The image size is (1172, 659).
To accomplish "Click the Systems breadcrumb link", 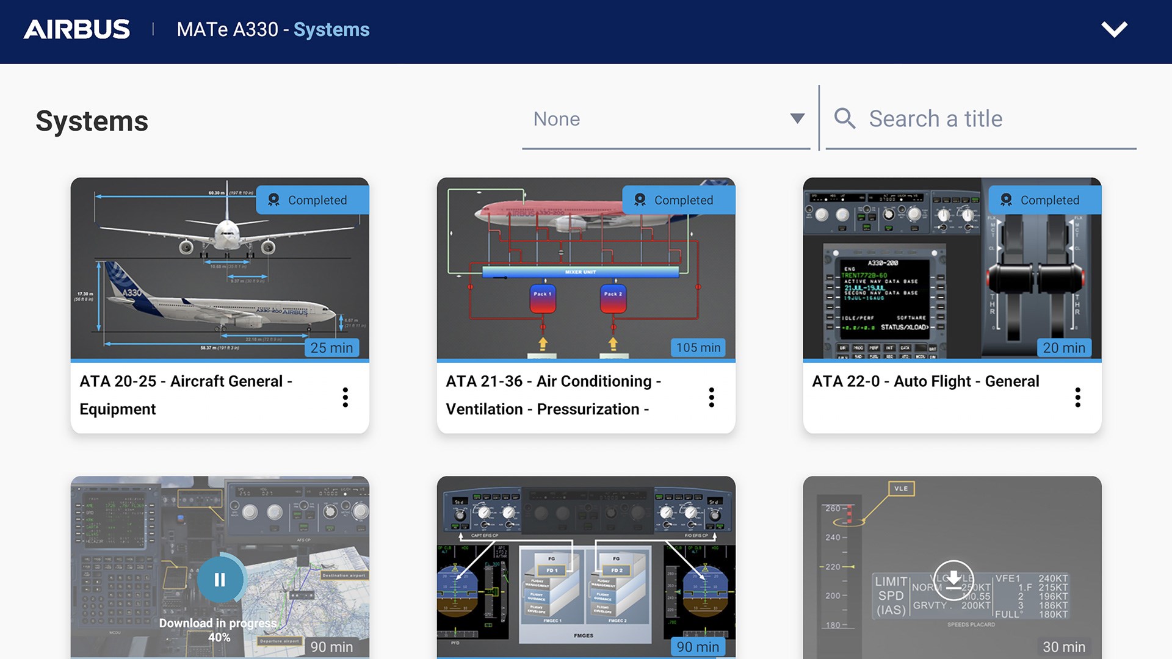I will coord(331,29).
